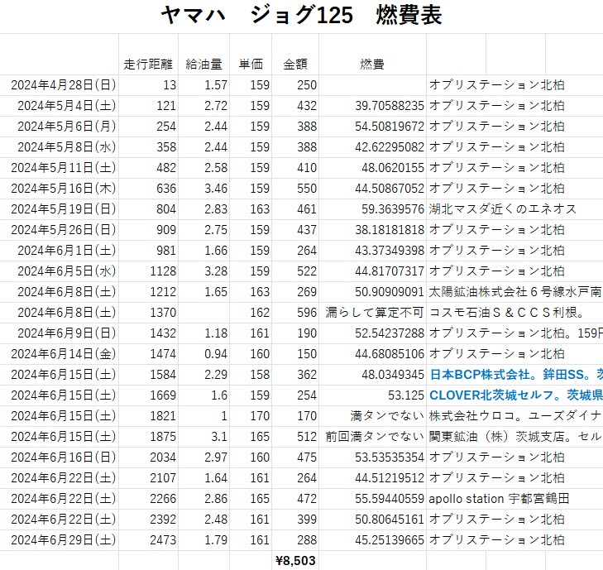Screen dimensions: 603x570
Task: Click the 金額 column header
Action: [x=295, y=64]
